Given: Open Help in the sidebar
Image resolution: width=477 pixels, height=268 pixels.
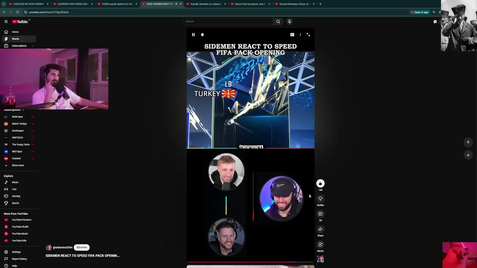Looking at the screenshot, I should [x=19, y=266].
